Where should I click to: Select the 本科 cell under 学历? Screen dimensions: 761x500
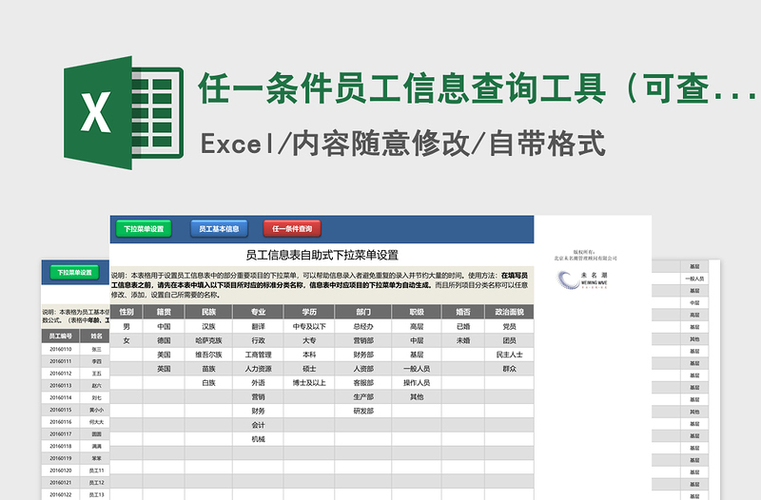point(309,355)
